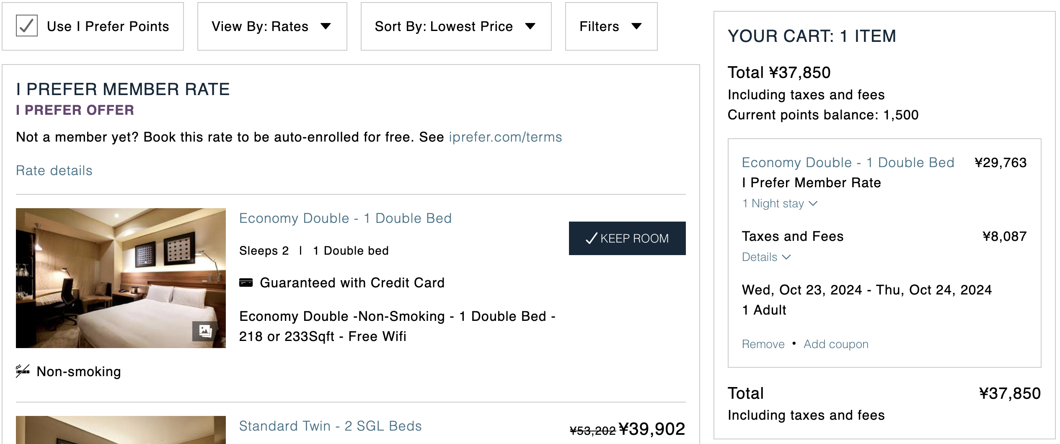The height and width of the screenshot is (444, 1060).
Task: Open the Rate details link
Action: tap(54, 170)
